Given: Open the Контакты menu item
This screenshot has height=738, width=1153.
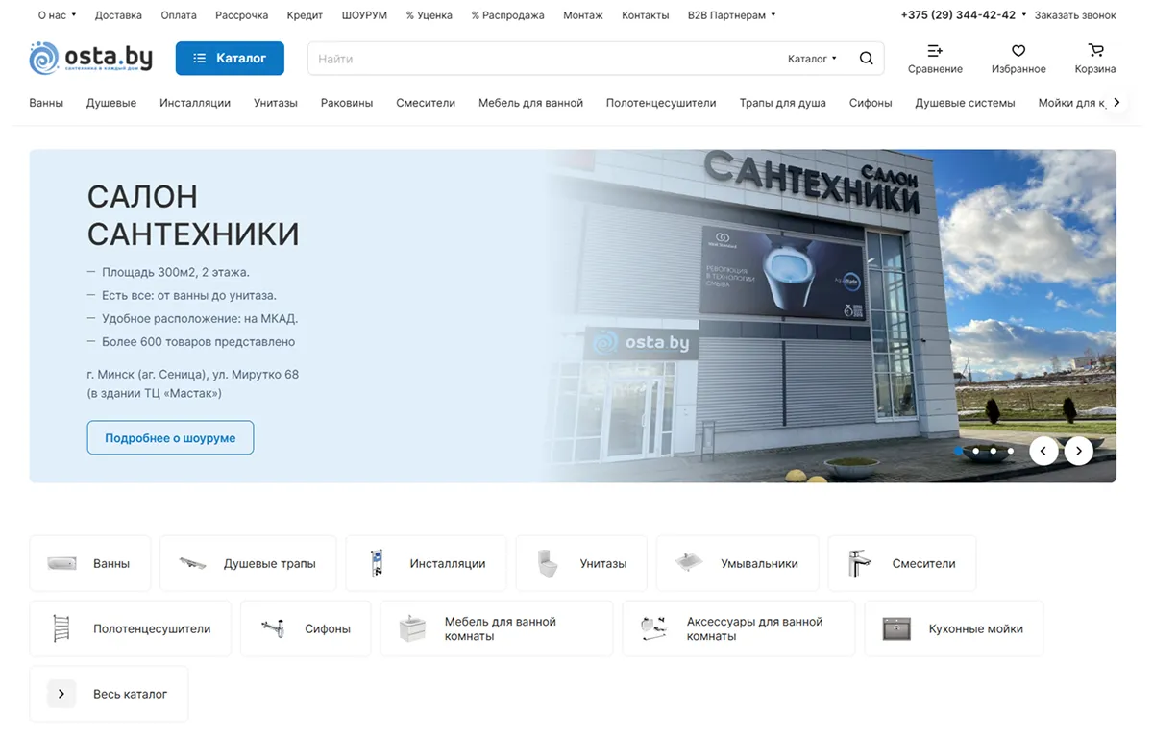Looking at the screenshot, I should [646, 15].
